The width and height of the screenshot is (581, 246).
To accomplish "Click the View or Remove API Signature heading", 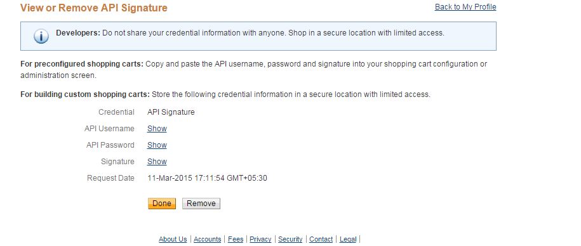I will (x=94, y=8).
